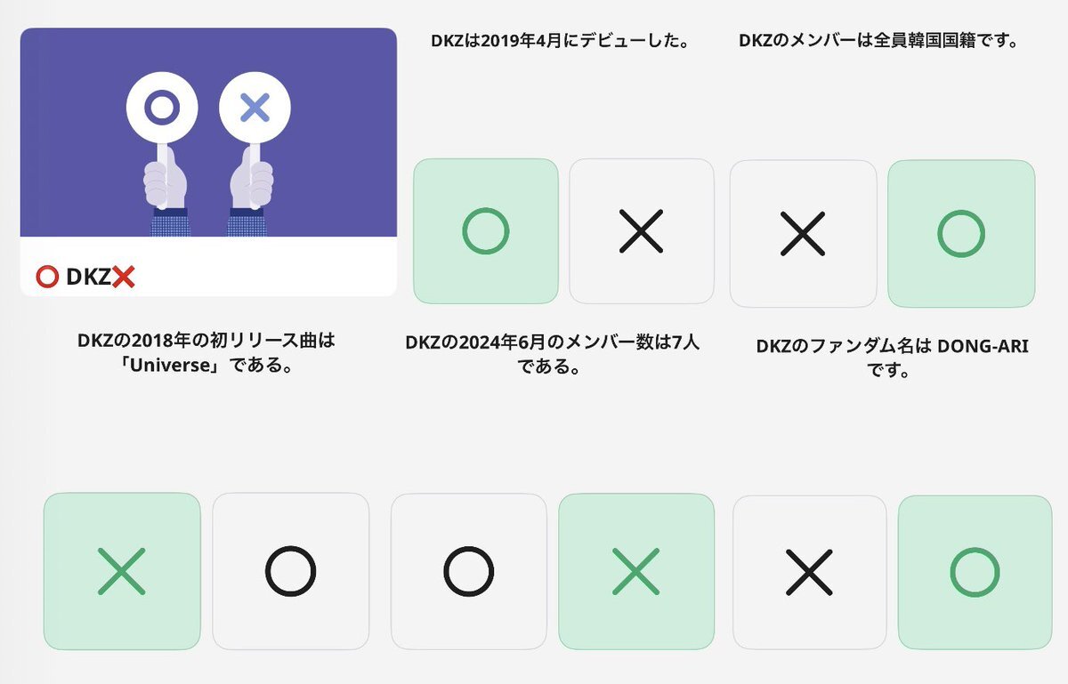Click the red cross icon after DKZ title
1068x684 pixels.
(124, 278)
